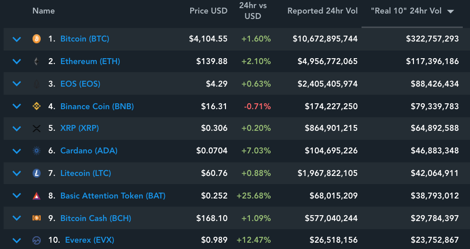Click the Everex coin icon
This screenshot has height=249, width=470.
[x=37, y=240]
